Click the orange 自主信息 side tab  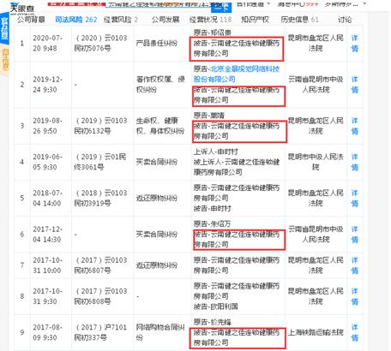[x=4, y=60]
